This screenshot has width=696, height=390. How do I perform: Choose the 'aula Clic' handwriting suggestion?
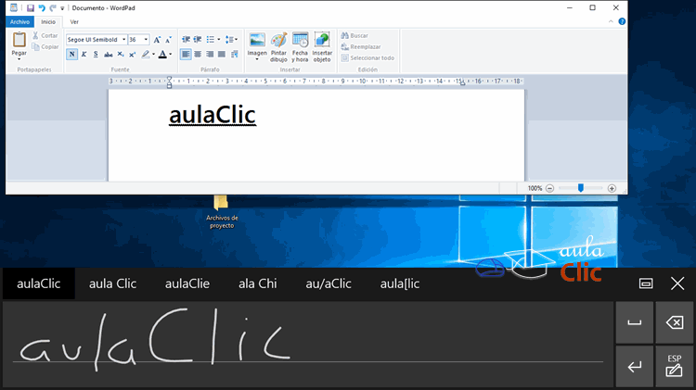click(x=112, y=283)
